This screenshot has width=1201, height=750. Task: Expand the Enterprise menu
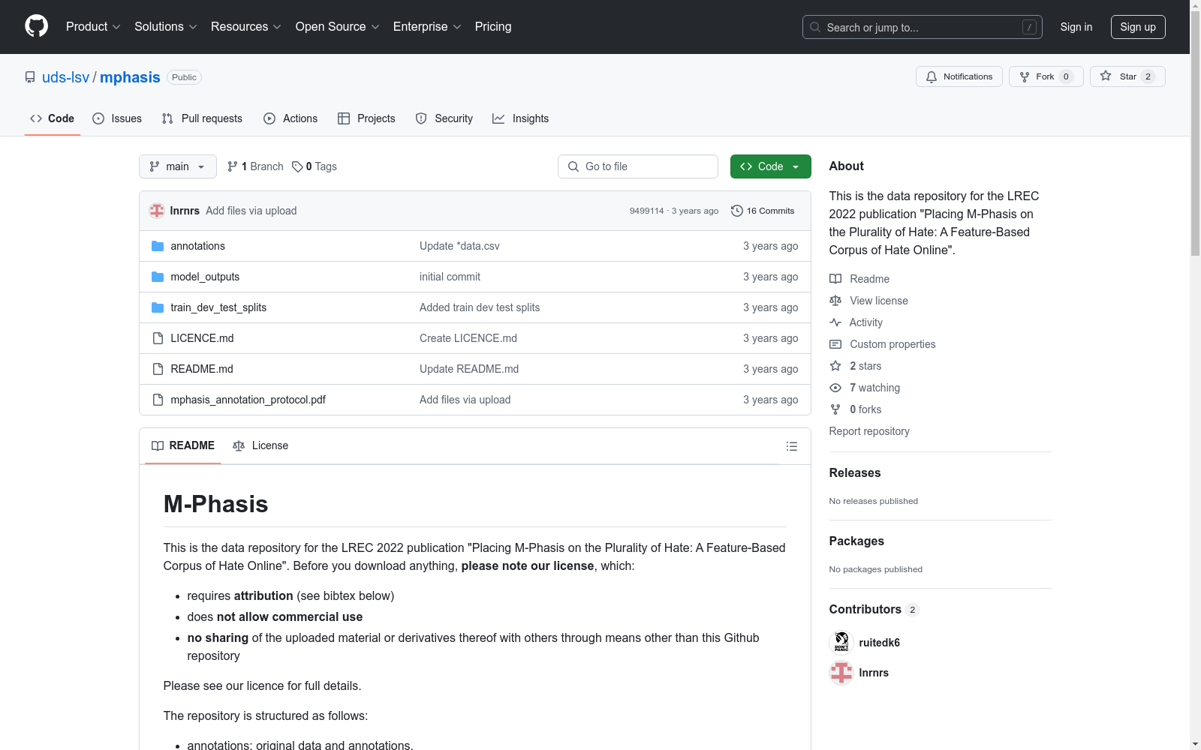click(427, 27)
